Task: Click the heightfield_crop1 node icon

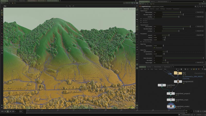Action: 171,100
